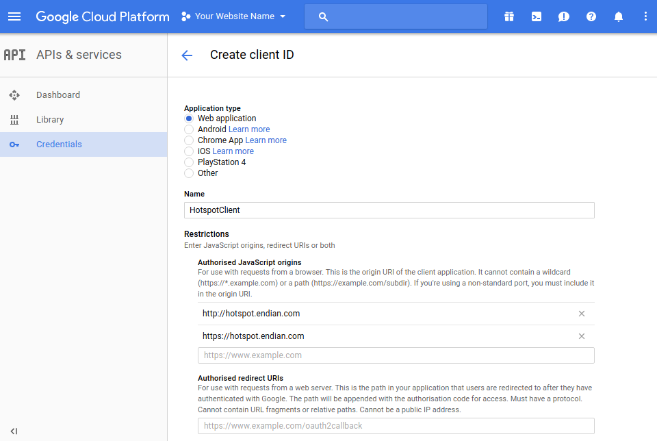Select the PlayStation 4 radio button
Screen dimensions: 657x441
coord(189,162)
